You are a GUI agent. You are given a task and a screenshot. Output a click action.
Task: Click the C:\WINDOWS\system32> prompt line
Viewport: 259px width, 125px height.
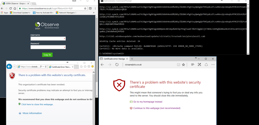point(112,54)
